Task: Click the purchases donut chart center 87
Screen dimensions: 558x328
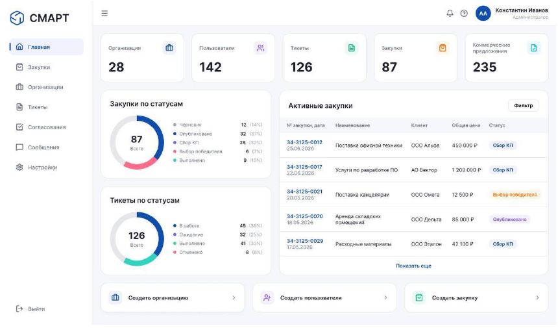Action: (137, 139)
